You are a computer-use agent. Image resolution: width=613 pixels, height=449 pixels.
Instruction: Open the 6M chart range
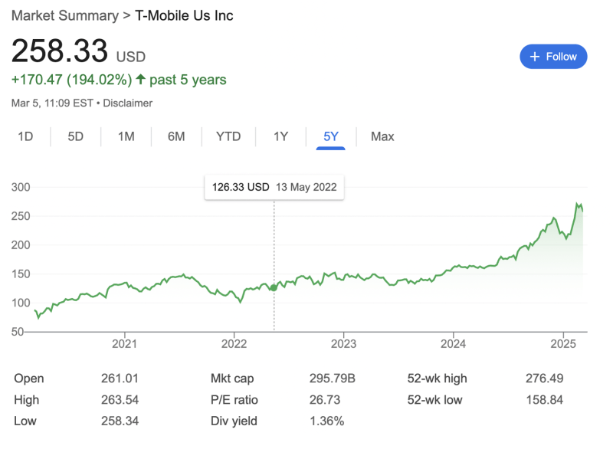tap(176, 136)
